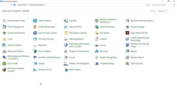Viewport: 177px width, 99px height.
Task: Click the Windows To Go icon
Action: 35,70
